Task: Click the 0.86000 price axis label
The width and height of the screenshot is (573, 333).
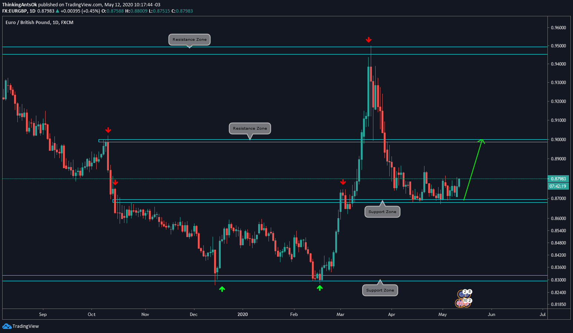Action: click(558, 219)
